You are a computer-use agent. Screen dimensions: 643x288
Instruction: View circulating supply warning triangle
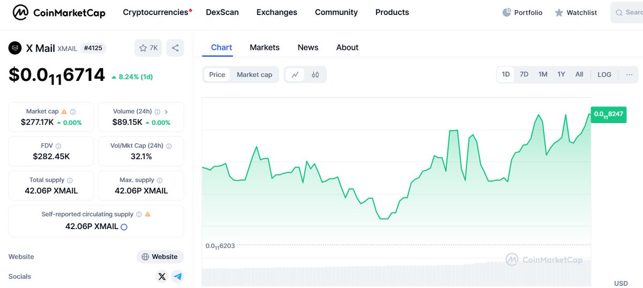pyautogui.click(x=147, y=214)
